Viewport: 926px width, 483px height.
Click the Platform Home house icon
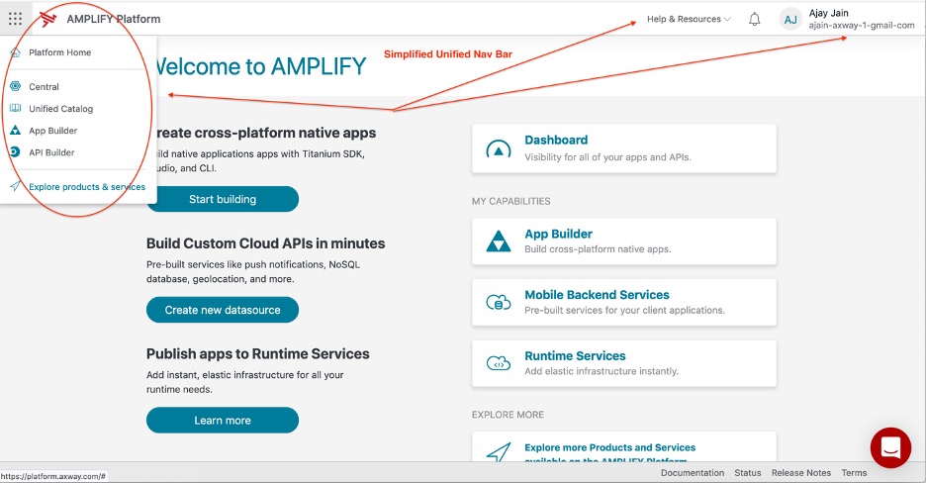click(x=16, y=52)
